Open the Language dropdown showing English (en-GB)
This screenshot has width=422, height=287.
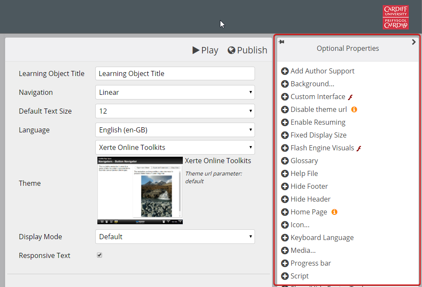(175, 130)
